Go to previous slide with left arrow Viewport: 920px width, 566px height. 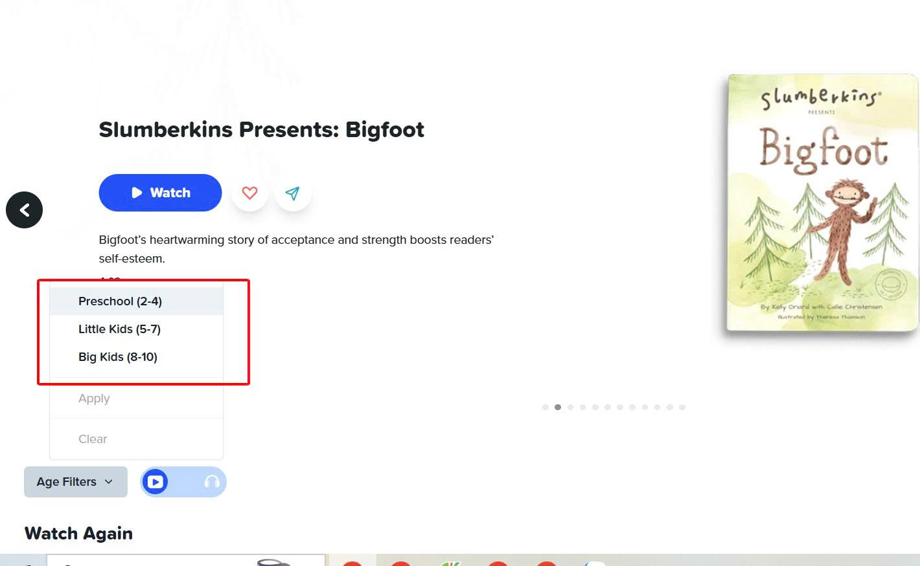tap(25, 210)
